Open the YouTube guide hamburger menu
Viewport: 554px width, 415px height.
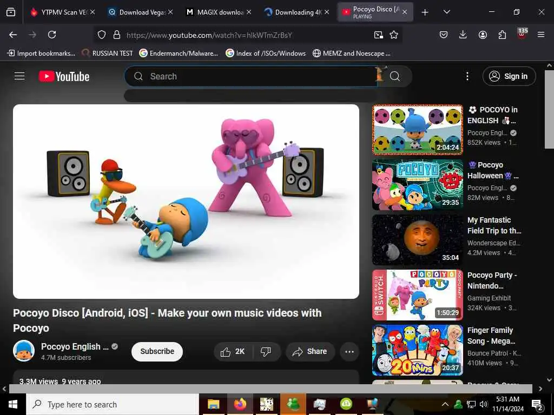(19, 76)
